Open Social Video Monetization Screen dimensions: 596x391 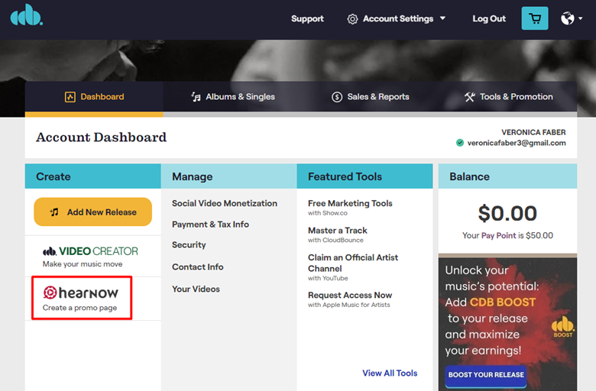click(224, 203)
